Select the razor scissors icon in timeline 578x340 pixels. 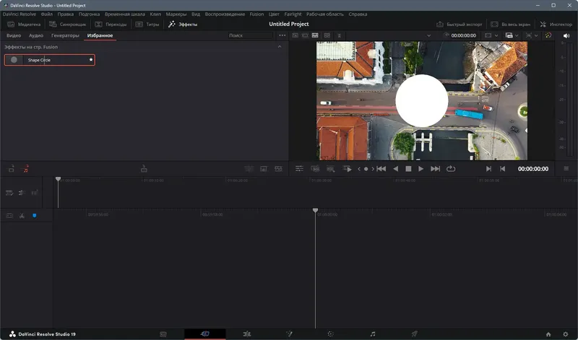pyautogui.click(x=22, y=216)
